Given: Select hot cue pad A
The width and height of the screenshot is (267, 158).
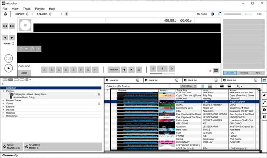Looking at the screenshot, I should click(44, 69).
